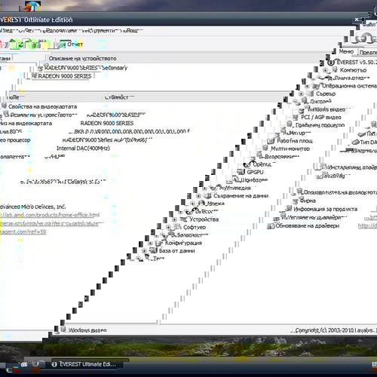This screenshot has width=377, height=377.
Task: Select the PCI / AGP видео tree item
Action: [321, 118]
